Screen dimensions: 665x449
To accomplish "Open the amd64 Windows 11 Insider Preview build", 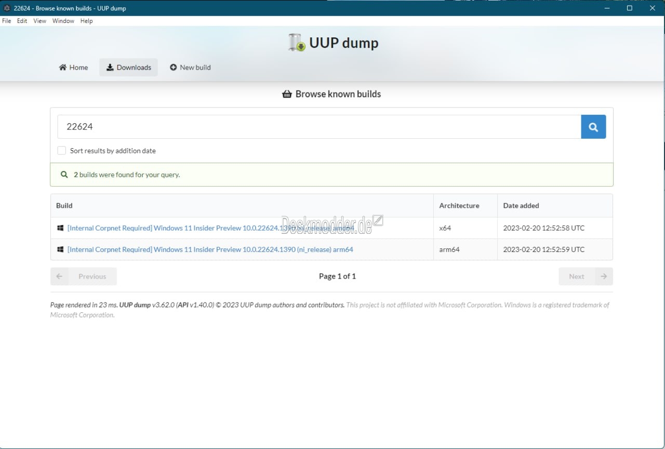I will 210,228.
